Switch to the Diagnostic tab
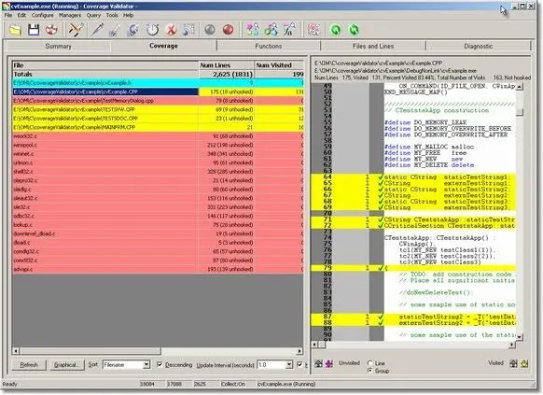Screen dimensions: 543x395 click(x=479, y=46)
